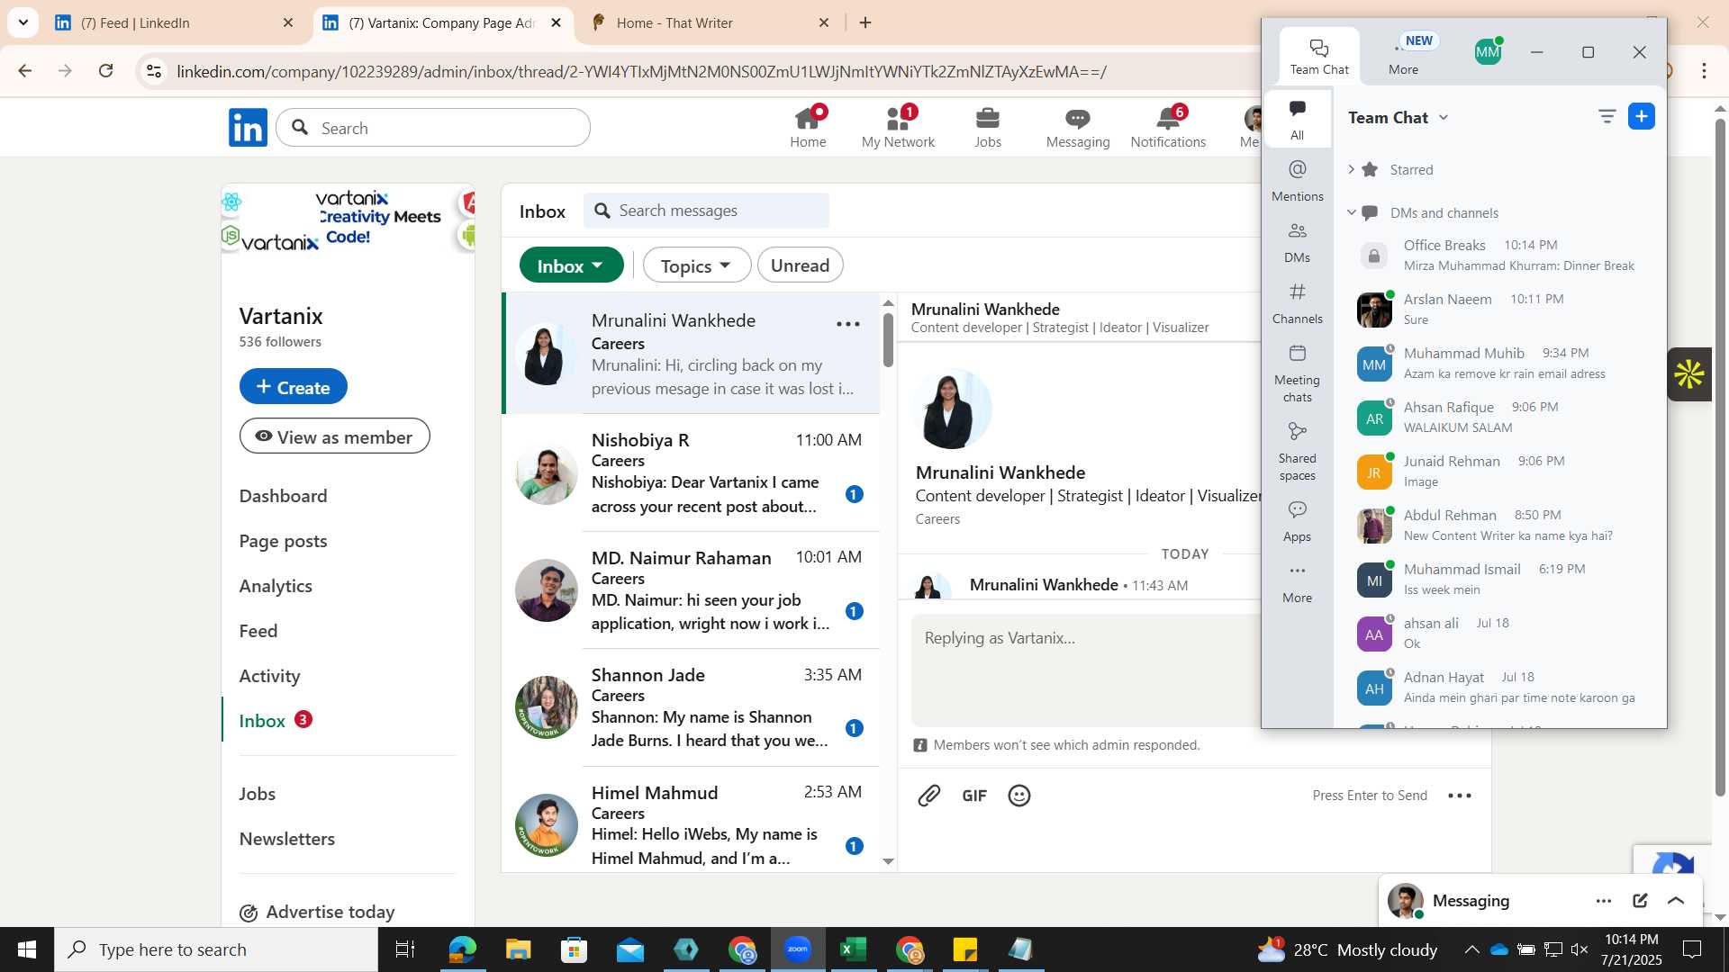Viewport: 1729px width, 972px height.
Task: Open Apps in Zoom sidebar
Action: [x=1297, y=521]
